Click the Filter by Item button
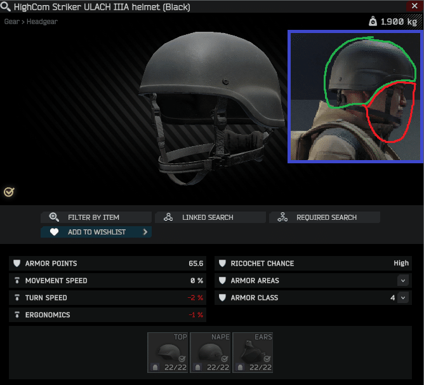The width and height of the screenshot is (424, 385). tap(96, 217)
